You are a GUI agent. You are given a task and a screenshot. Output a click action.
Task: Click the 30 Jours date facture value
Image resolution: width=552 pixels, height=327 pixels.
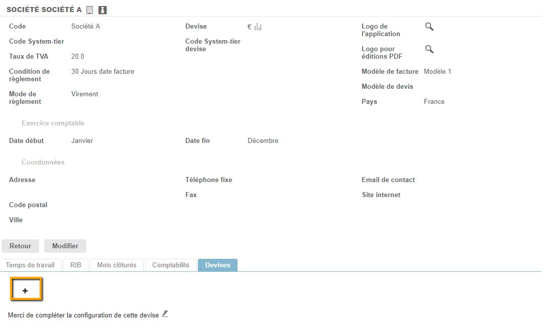pyautogui.click(x=102, y=72)
